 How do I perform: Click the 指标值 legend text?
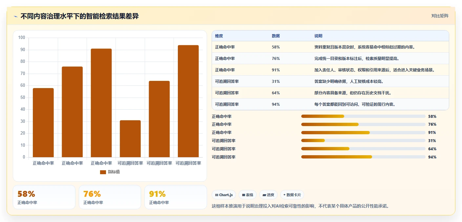pos(114,172)
